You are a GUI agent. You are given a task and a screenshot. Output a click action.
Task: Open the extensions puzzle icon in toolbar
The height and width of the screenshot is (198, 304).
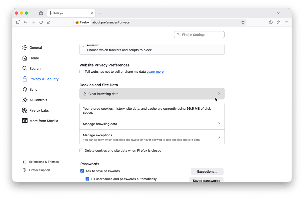[278, 22]
